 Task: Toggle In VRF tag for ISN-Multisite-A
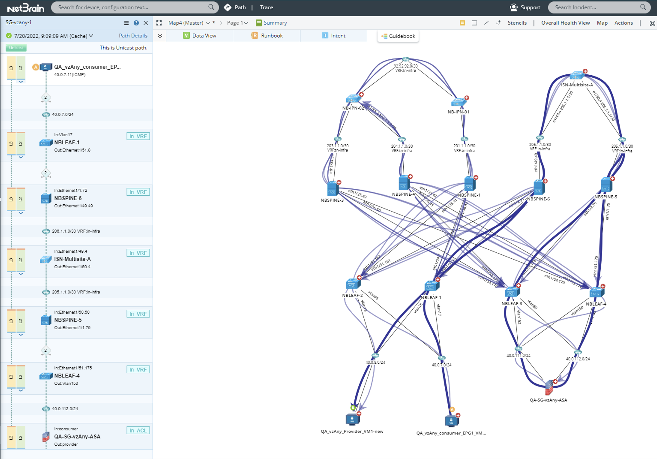138,253
